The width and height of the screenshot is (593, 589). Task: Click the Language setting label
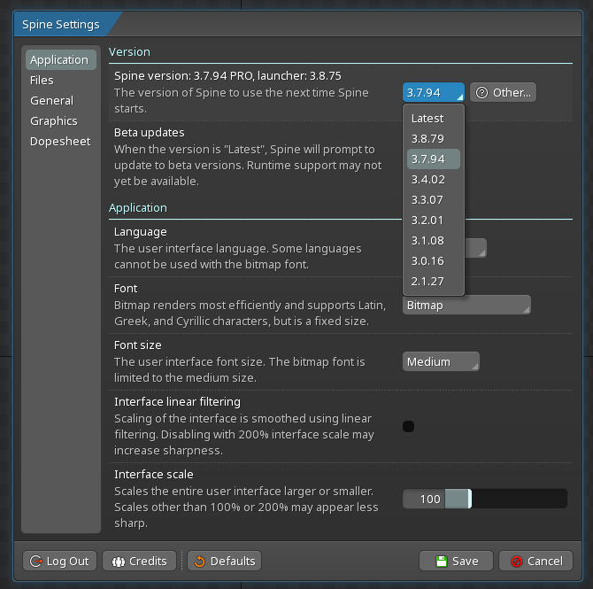point(141,232)
